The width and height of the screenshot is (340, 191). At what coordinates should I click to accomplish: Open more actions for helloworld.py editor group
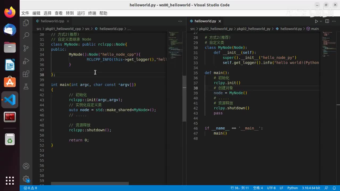(334, 21)
